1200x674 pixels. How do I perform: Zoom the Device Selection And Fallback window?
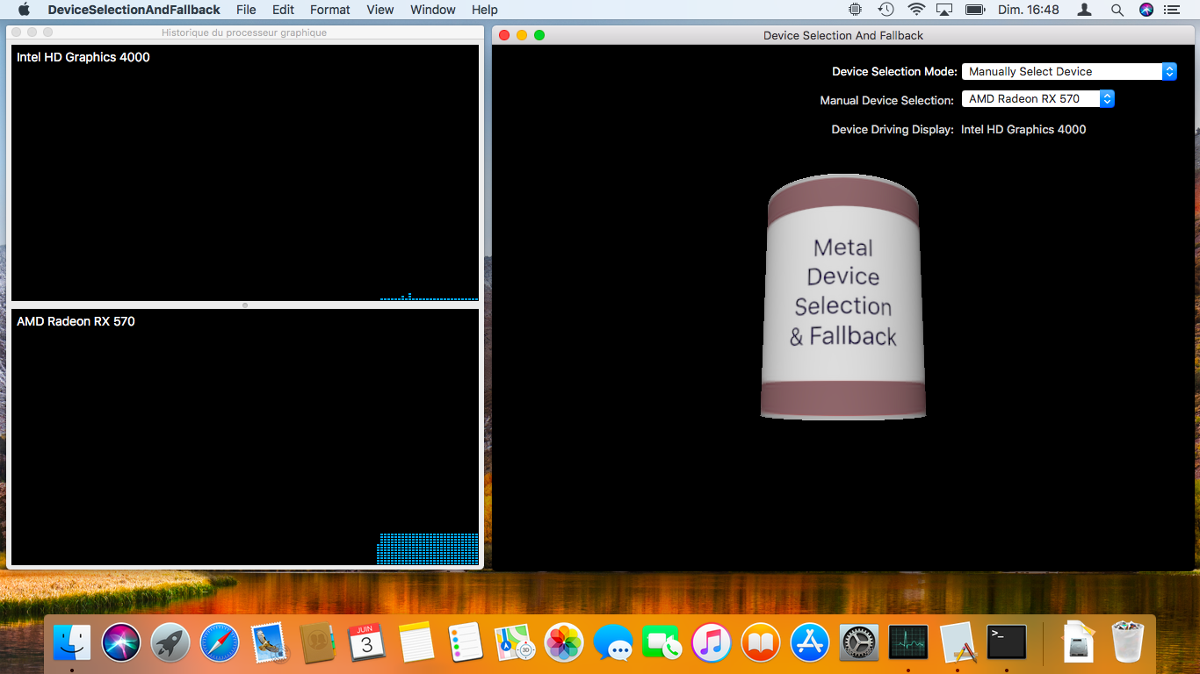click(539, 35)
